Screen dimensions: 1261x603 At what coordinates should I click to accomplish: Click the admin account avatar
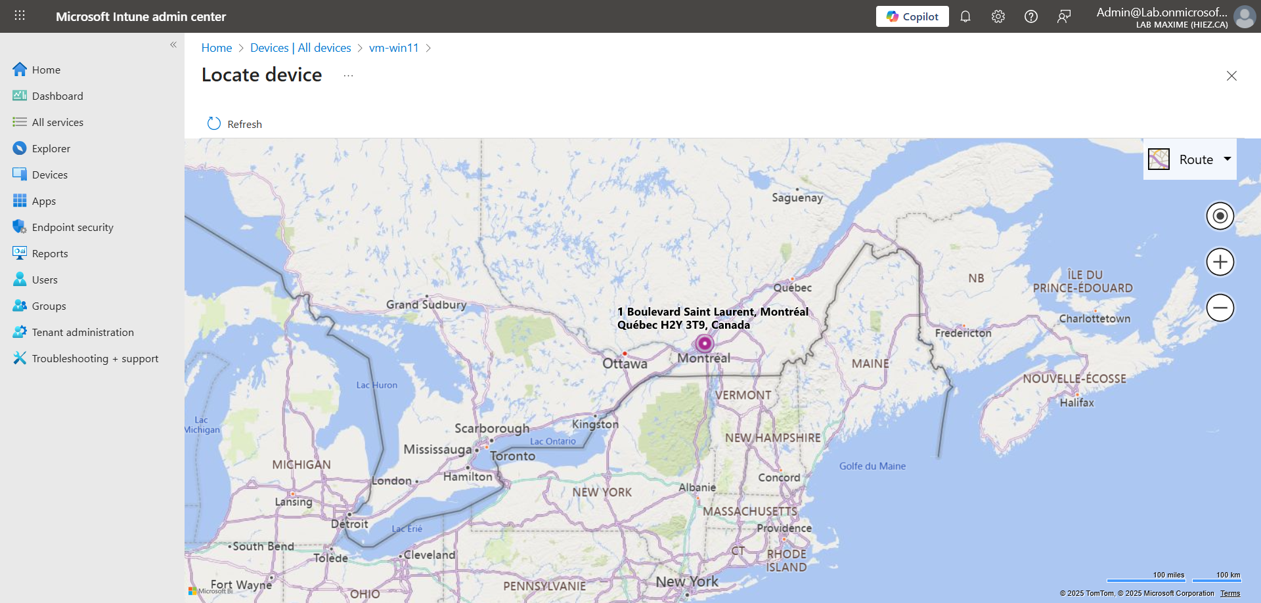click(1244, 16)
